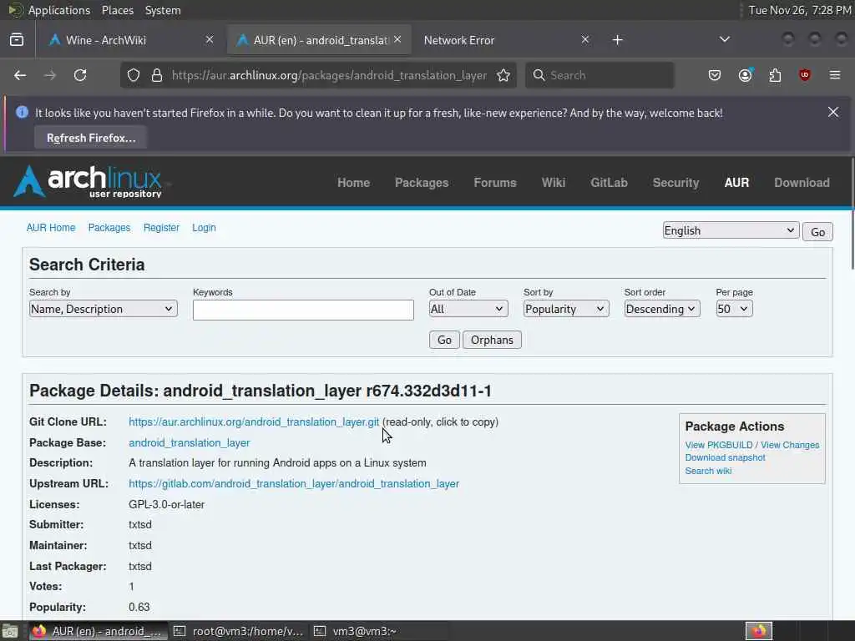Click the Refresh Firefox button
This screenshot has width=855, height=641.
(90, 138)
